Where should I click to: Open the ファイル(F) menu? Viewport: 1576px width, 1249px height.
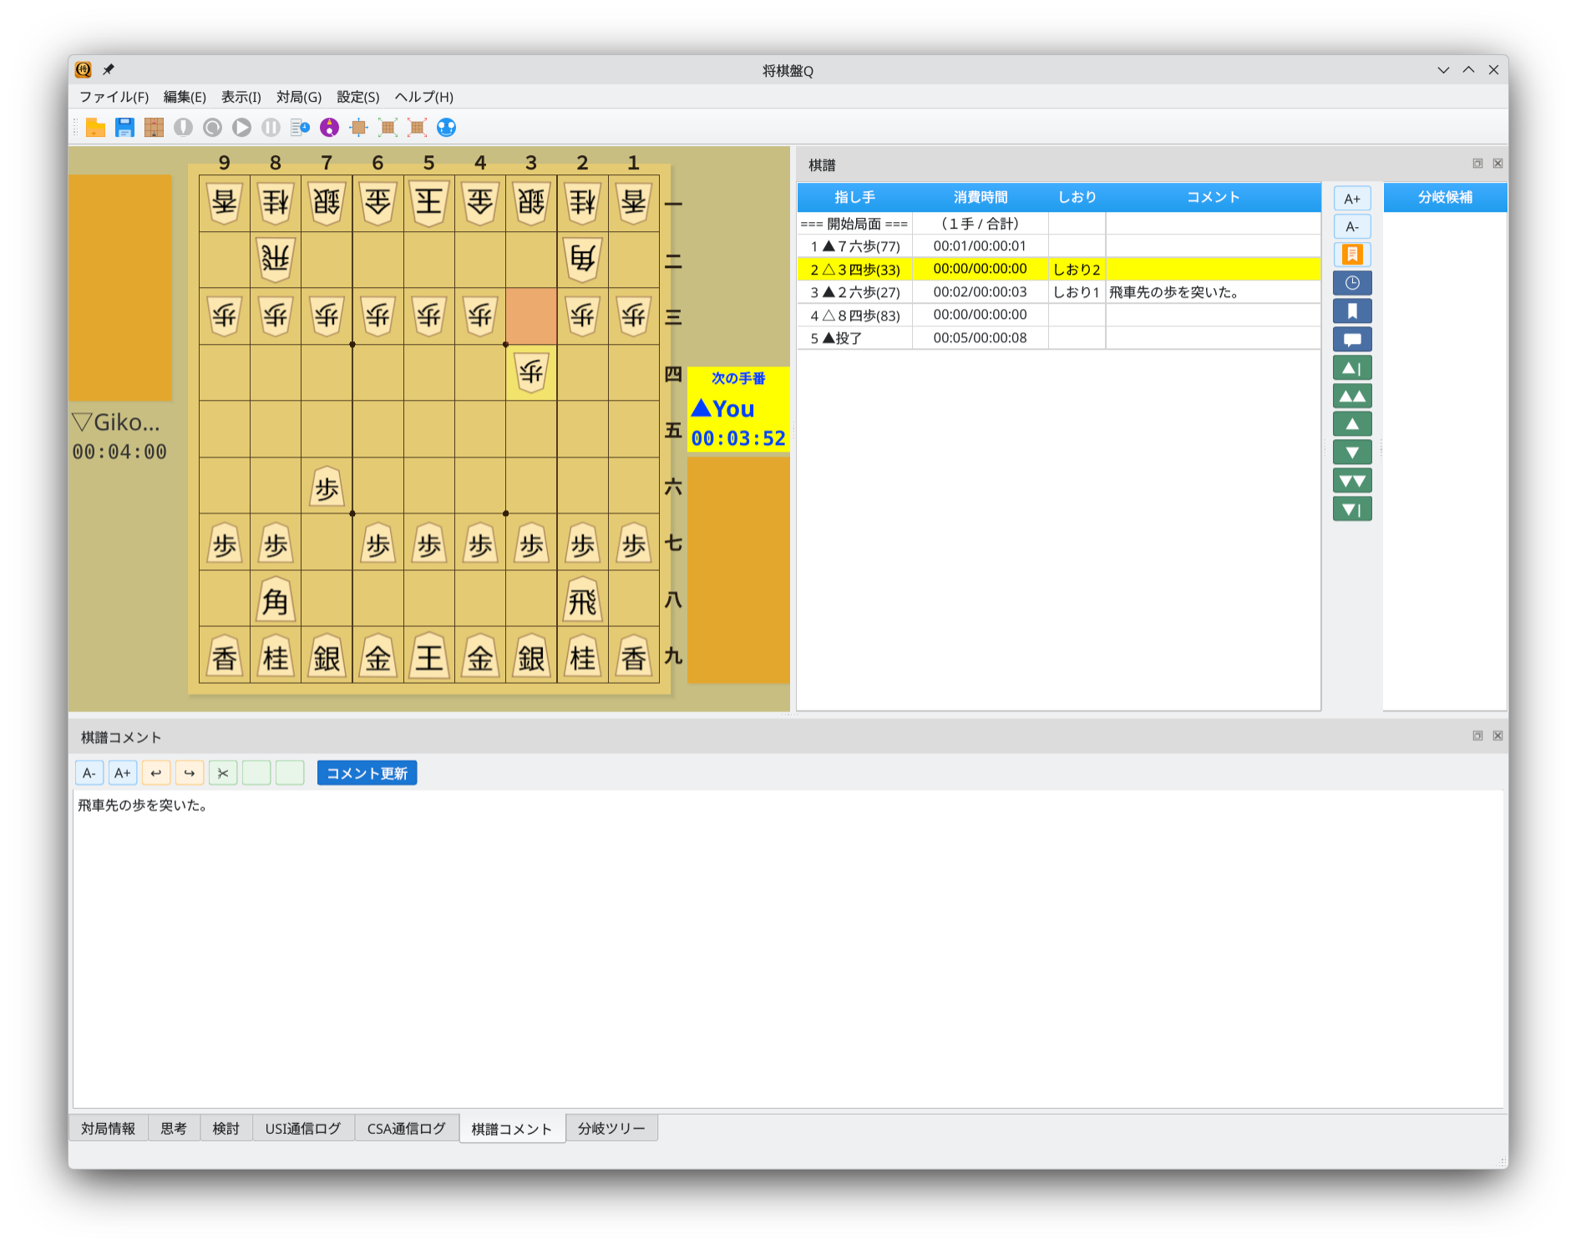pyautogui.click(x=114, y=97)
